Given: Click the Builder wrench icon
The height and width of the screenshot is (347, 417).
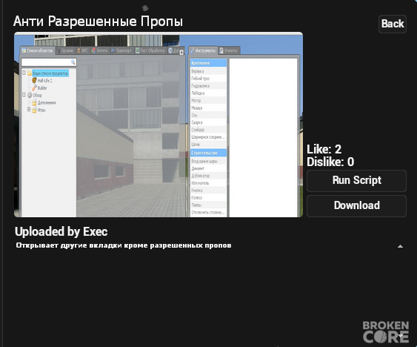Looking at the screenshot, I should tap(34, 88).
